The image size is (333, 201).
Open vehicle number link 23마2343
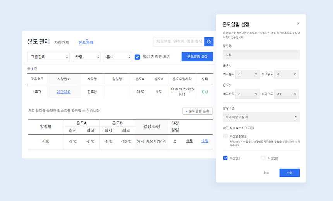[64, 92]
